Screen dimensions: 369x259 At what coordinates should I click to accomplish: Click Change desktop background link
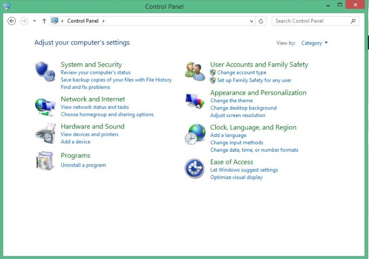point(243,108)
